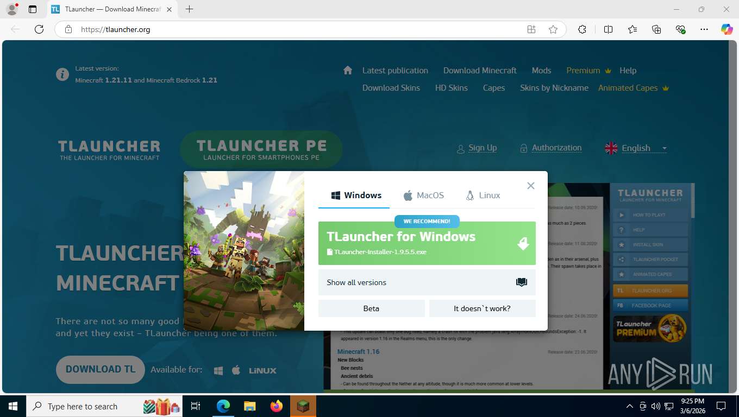Open File Explorer from taskbar
Image resolution: width=739 pixels, height=417 pixels.
tap(249, 406)
